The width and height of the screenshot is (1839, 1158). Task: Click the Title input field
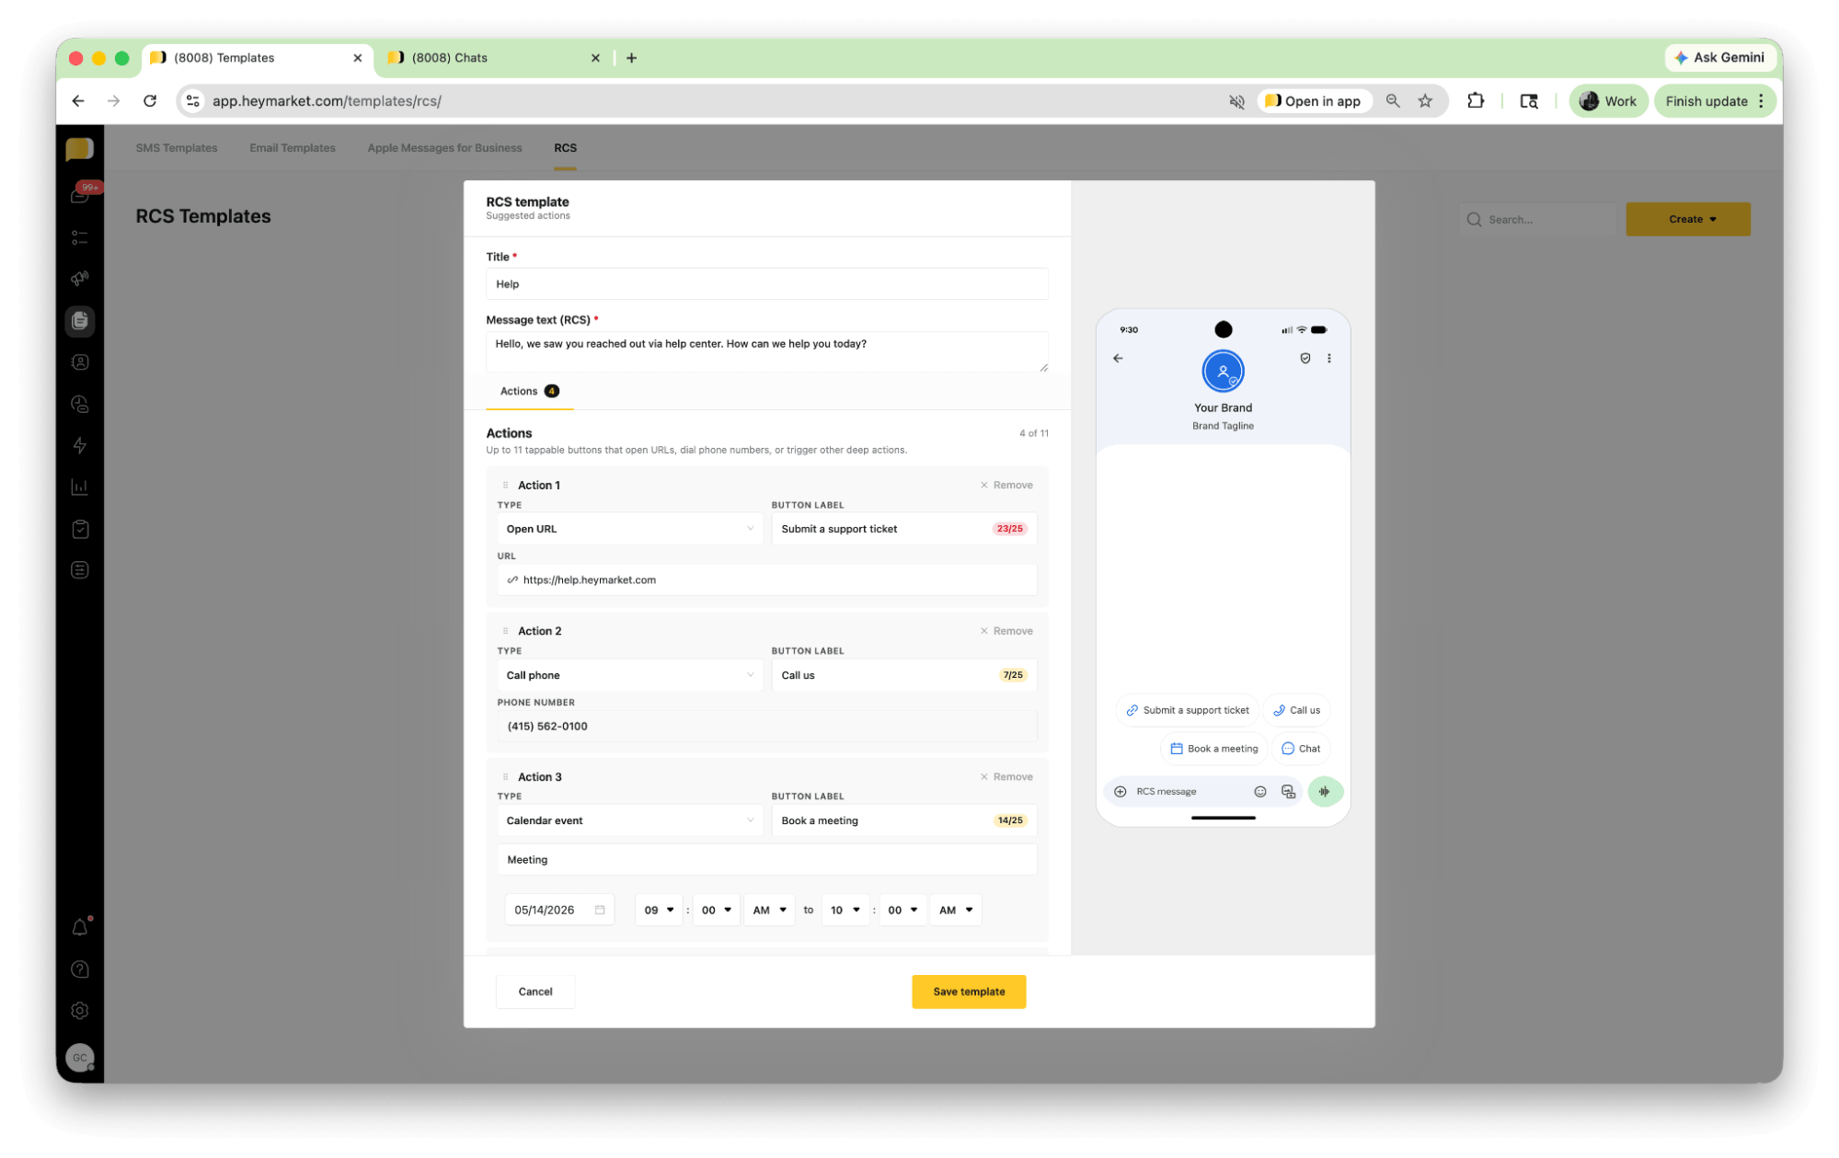767,284
